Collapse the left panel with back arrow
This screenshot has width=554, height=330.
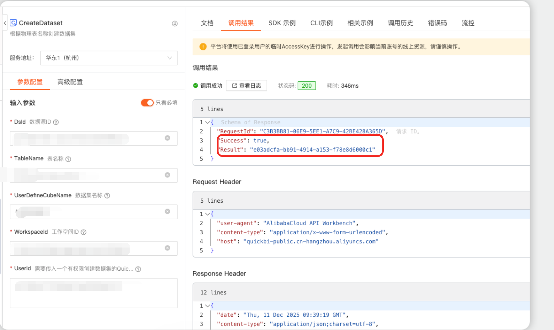tap(5, 23)
